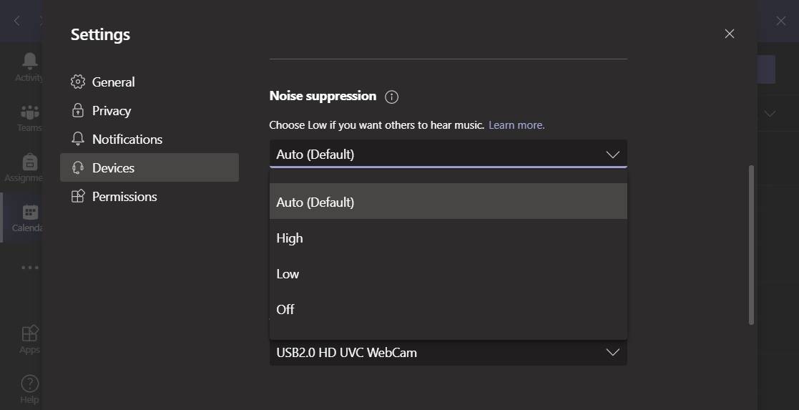
Task: Open the more apps ellipsis in sidebar
Action: pyautogui.click(x=29, y=267)
